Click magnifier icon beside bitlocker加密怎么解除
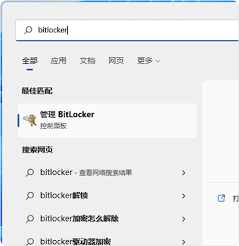This screenshot has width=239, height=246. pos(30,219)
